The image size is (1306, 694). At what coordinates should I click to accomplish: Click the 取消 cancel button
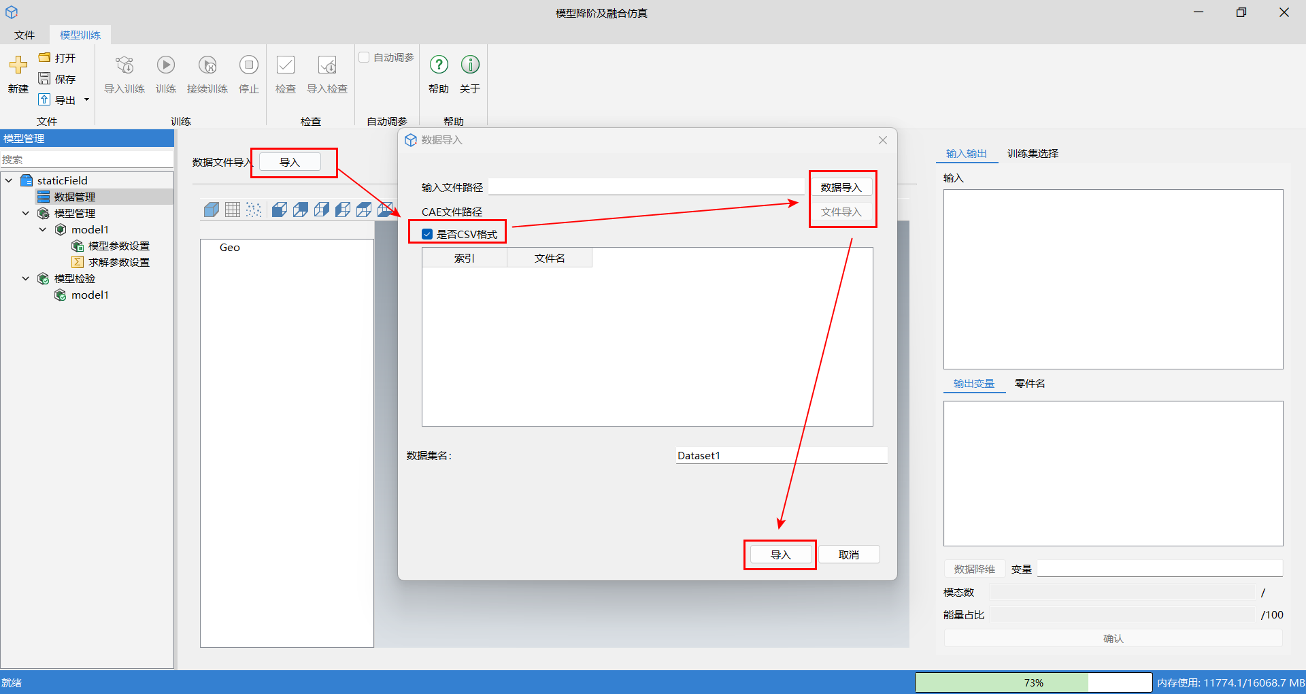(x=849, y=555)
